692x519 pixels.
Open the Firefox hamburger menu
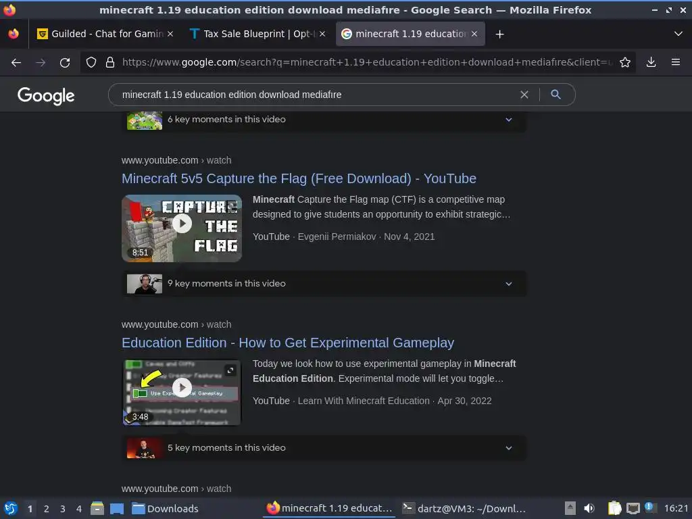(x=676, y=62)
